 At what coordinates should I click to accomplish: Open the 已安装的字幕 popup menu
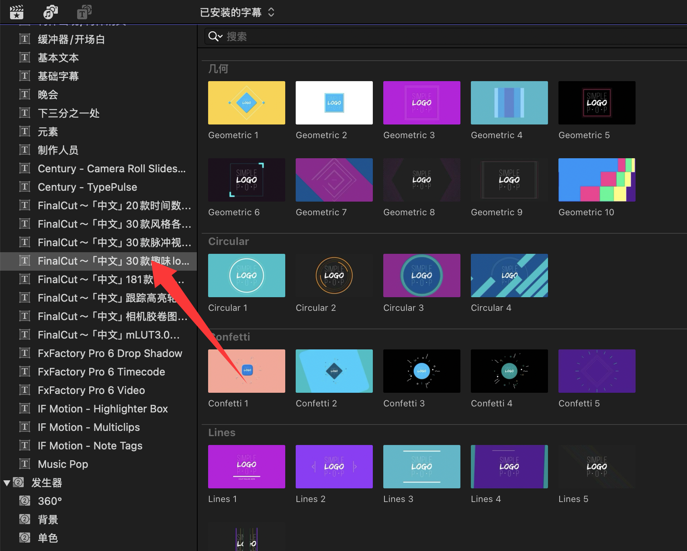click(237, 12)
